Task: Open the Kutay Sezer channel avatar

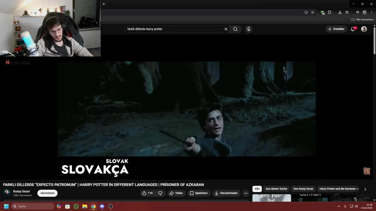Action: [7, 193]
